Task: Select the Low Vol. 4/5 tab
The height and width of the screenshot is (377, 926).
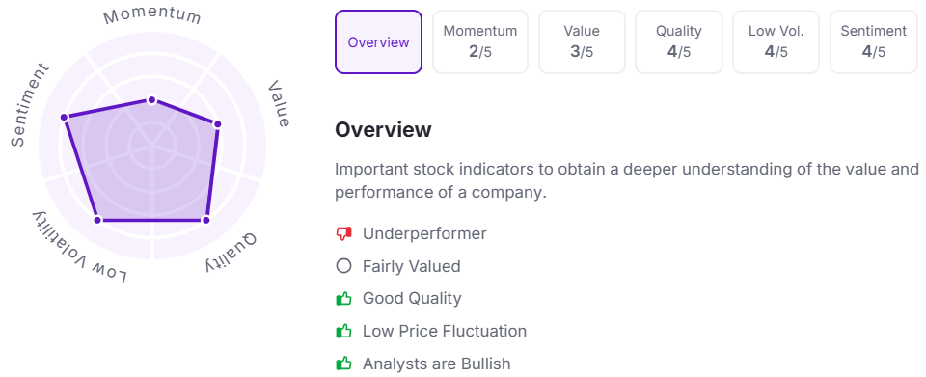Action: [776, 41]
